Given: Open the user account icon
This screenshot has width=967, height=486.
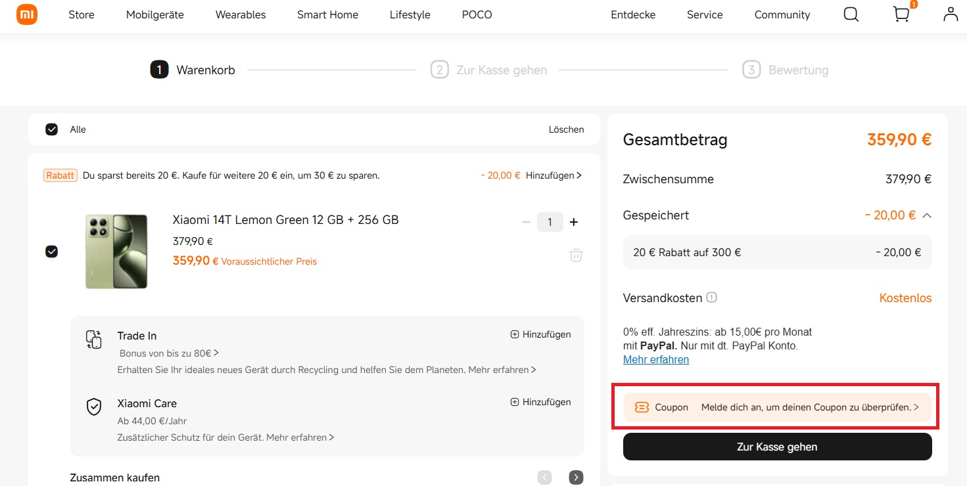Looking at the screenshot, I should click(x=951, y=14).
